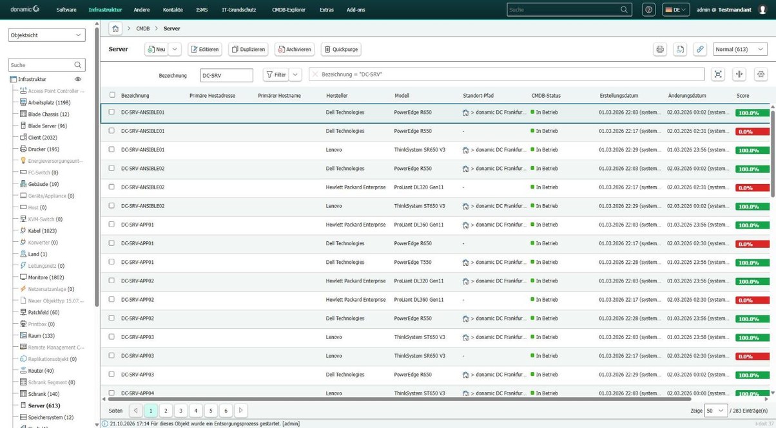Click the sidebar search magnifier icon
The width and height of the screenshot is (776, 428).
pos(78,65)
